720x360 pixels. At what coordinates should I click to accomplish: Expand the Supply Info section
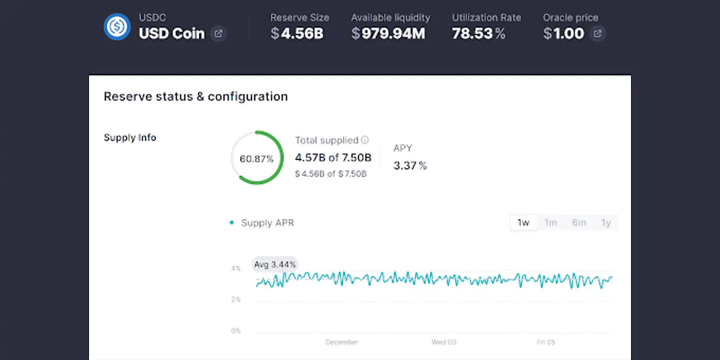pos(130,138)
